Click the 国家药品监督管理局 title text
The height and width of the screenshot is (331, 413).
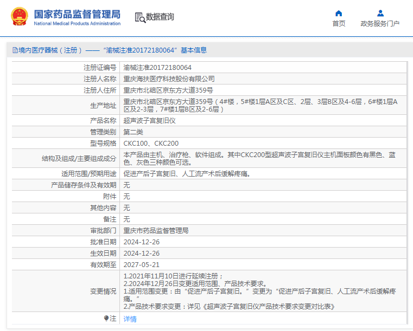click(77, 14)
